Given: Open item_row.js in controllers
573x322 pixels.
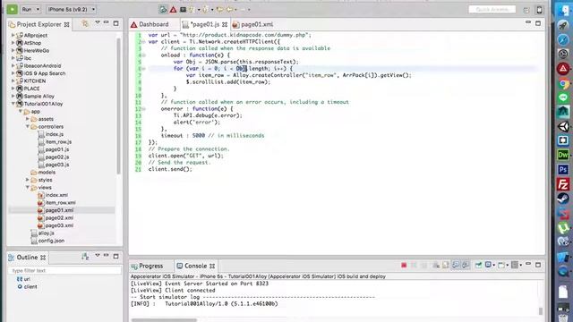Looking at the screenshot, I should tap(58, 141).
